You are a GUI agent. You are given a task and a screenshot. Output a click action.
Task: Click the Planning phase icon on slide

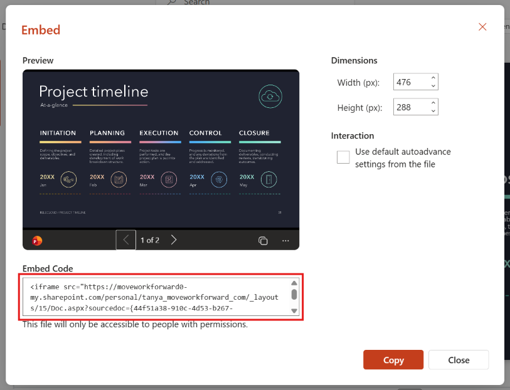point(119,179)
